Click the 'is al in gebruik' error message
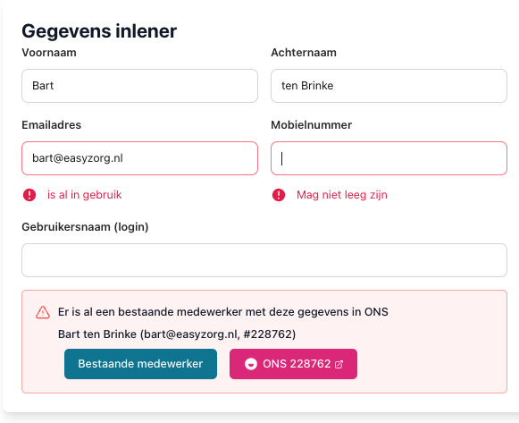519x423 pixels. click(84, 195)
